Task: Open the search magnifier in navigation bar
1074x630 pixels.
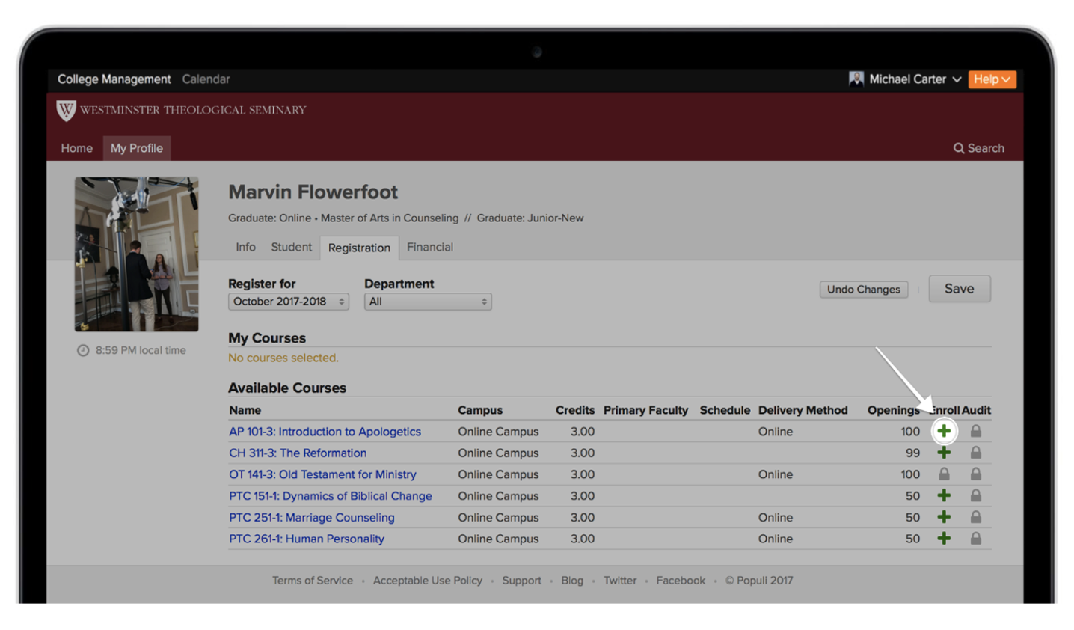Action: click(x=958, y=148)
